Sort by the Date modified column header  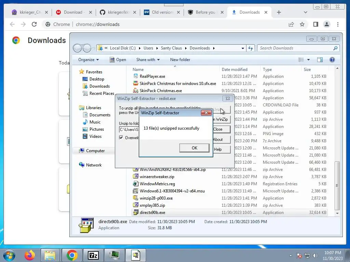point(234,70)
